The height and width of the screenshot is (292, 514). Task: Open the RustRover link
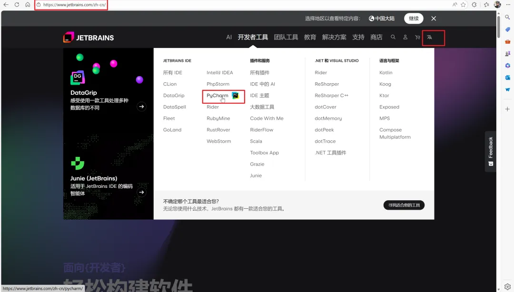(218, 130)
